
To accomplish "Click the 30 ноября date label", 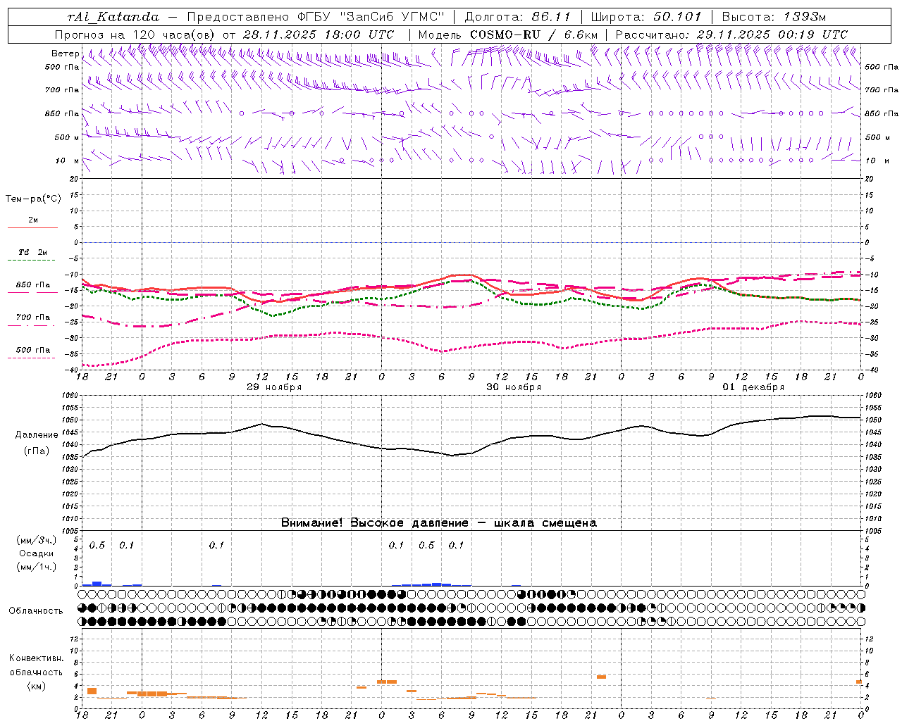I will 514,387.
